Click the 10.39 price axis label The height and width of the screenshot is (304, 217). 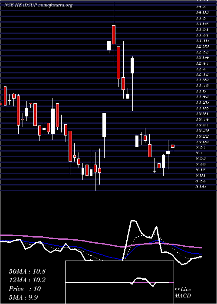click(x=202, y=130)
